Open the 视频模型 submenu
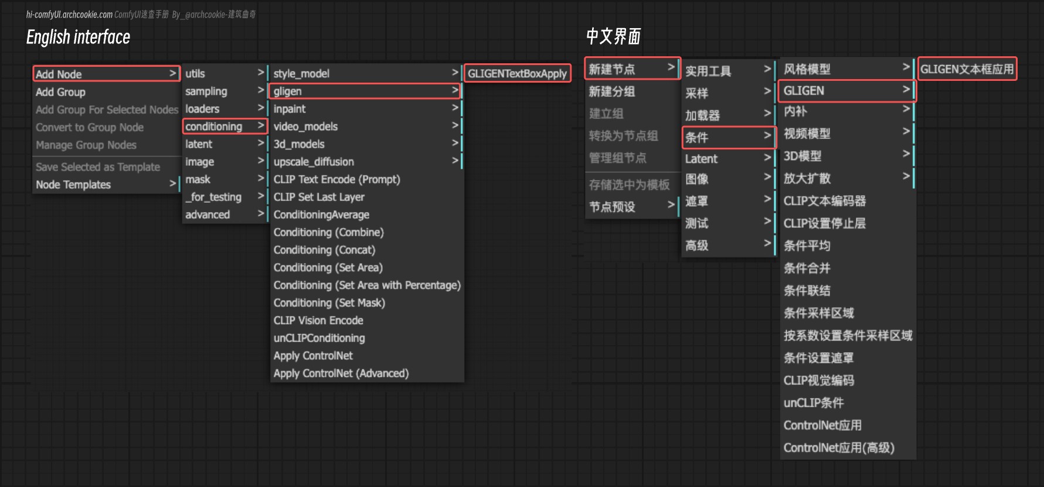 tap(847, 134)
